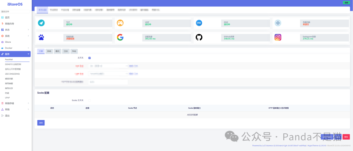Select the 主要 tab
The height and width of the screenshot is (151, 353).
pyautogui.click(x=41, y=51)
